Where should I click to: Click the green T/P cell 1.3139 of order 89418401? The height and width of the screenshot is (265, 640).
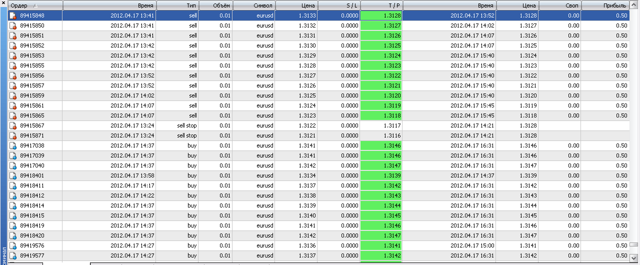(x=381, y=175)
